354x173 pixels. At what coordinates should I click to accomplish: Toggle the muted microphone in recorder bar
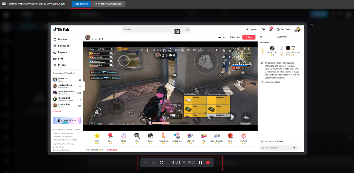click(154, 163)
